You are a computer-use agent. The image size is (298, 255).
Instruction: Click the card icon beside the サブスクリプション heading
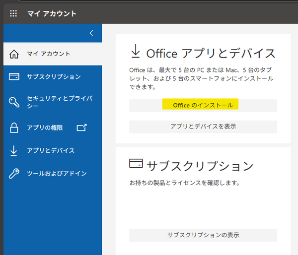click(x=136, y=163)
